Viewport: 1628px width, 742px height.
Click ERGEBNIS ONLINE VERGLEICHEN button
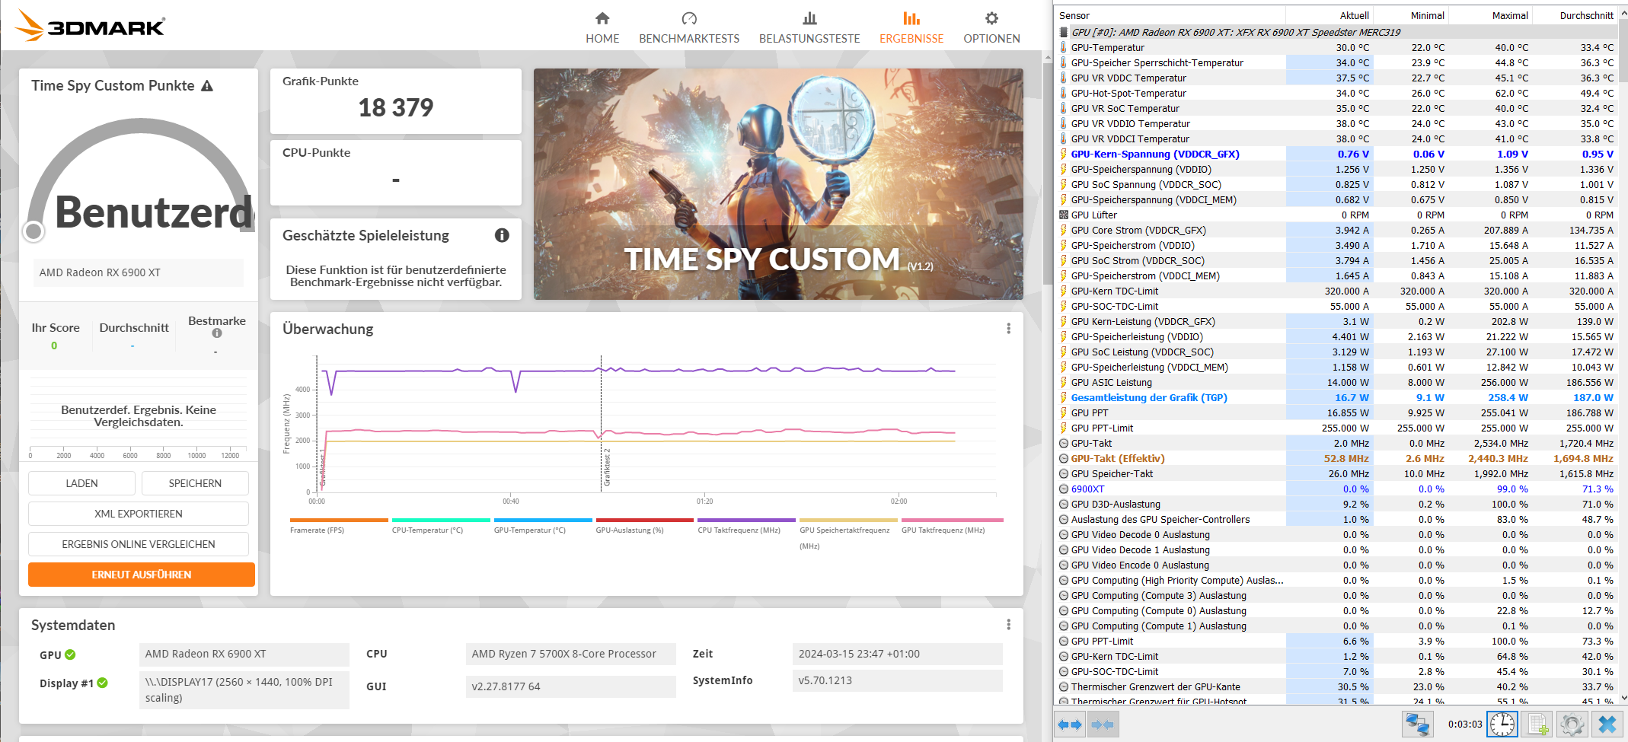tap(139, 544)
